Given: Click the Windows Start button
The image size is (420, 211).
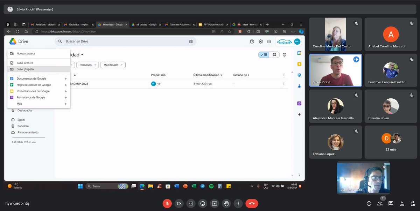Looking at the screenshot, I should point(80,186).
